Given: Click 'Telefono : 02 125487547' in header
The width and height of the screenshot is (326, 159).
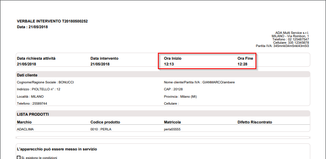Looking at the screenshot, I should pos(291,39).
